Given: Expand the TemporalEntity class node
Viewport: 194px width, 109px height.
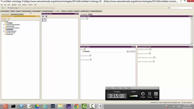Looking at the screenshot, I should click(x=4, y=31).
